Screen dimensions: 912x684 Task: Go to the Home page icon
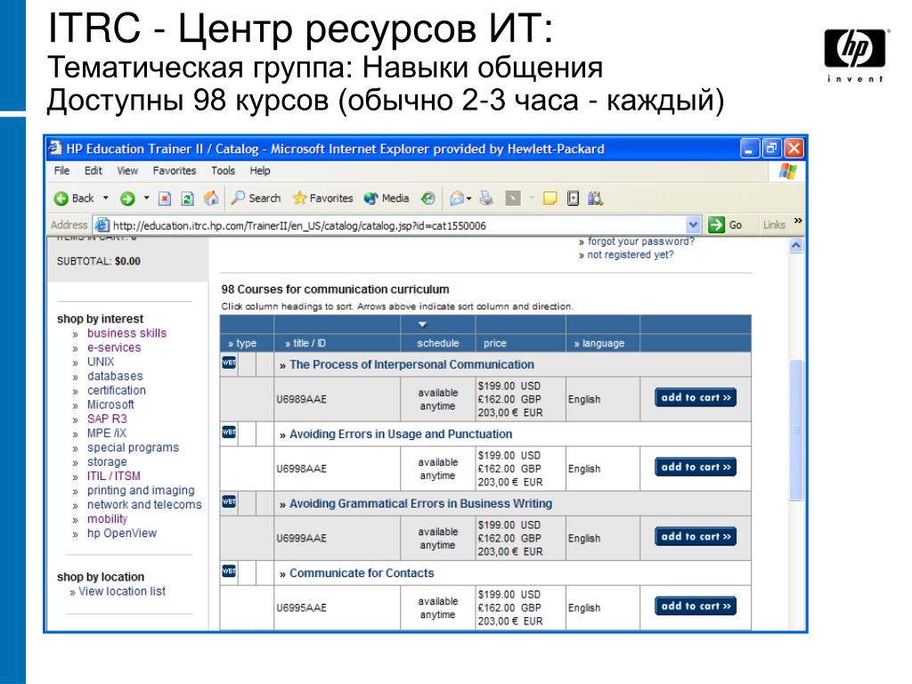[x=211, y=199]
